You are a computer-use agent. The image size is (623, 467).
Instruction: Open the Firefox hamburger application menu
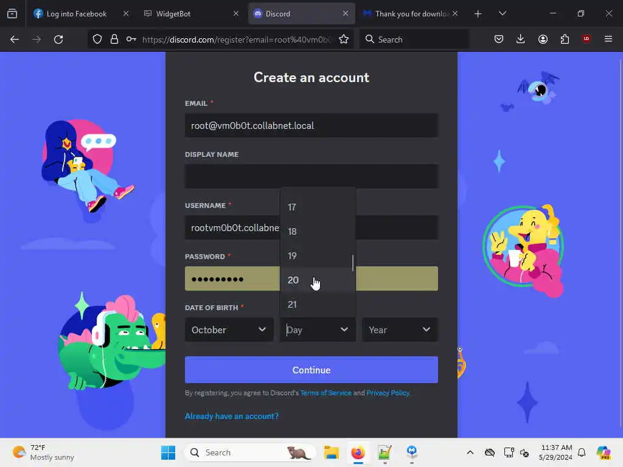608,40
